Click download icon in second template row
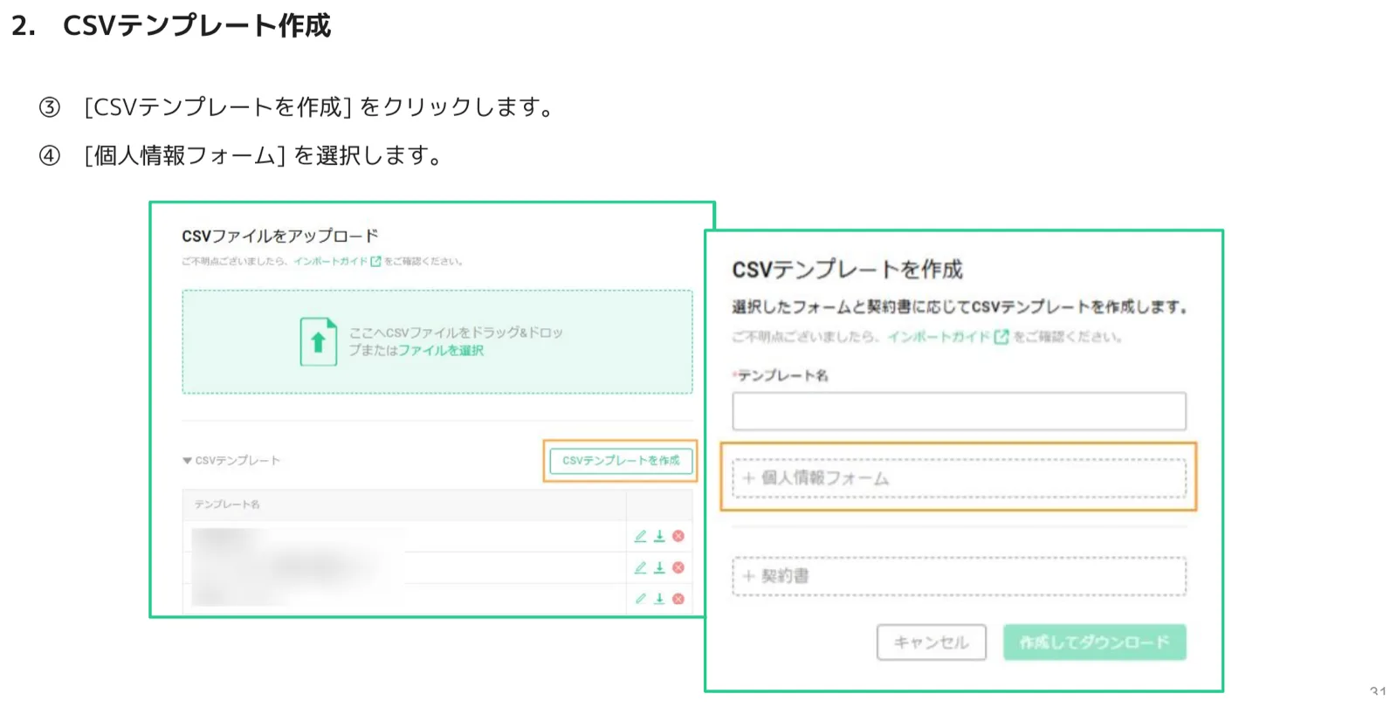 pyautogui.click(x=659, y=567)
